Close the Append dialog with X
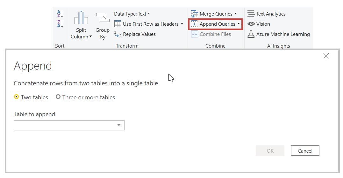 click(326, 56)
